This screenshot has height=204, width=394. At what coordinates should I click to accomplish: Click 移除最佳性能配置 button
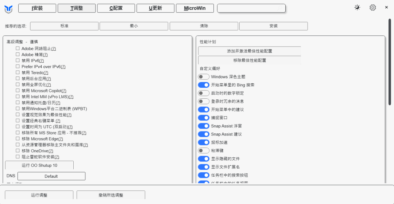[250, 60]
